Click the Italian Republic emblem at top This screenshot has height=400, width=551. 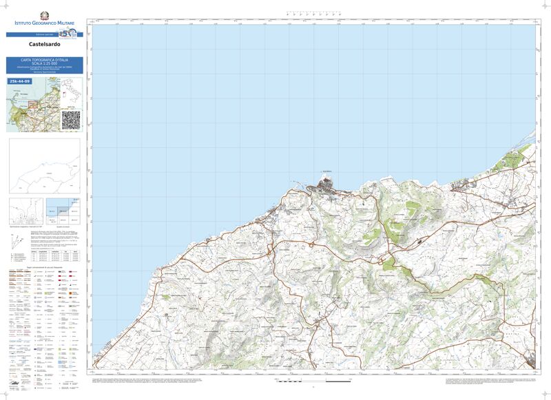[45, 15]
